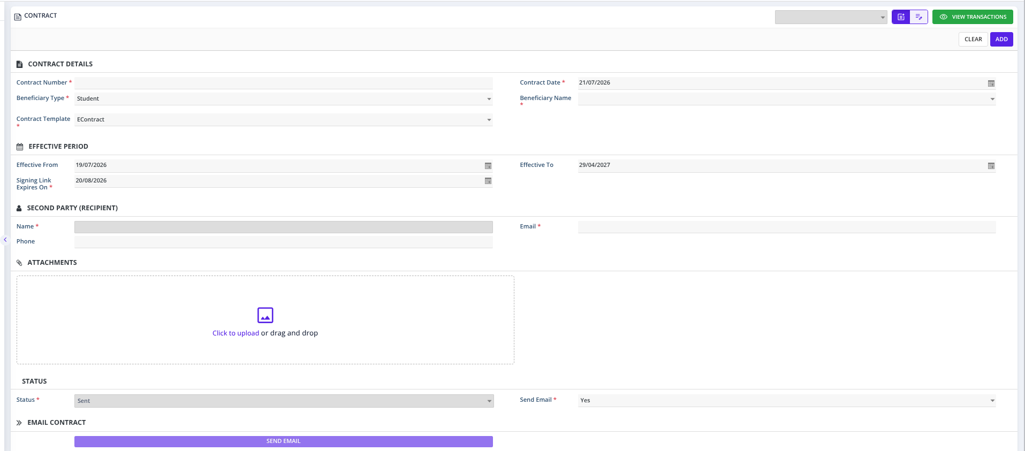Click the Clear button
This screenshot has height=451, width=1025.
pyautogui.click(x=973, y=39)
